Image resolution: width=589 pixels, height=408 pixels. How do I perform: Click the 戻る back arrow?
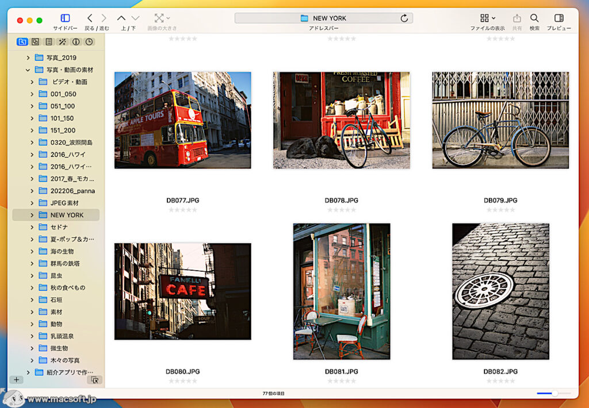coord(90,18)
